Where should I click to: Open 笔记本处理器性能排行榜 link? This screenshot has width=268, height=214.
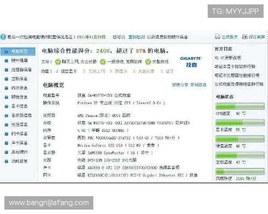[x=237, y=75]
